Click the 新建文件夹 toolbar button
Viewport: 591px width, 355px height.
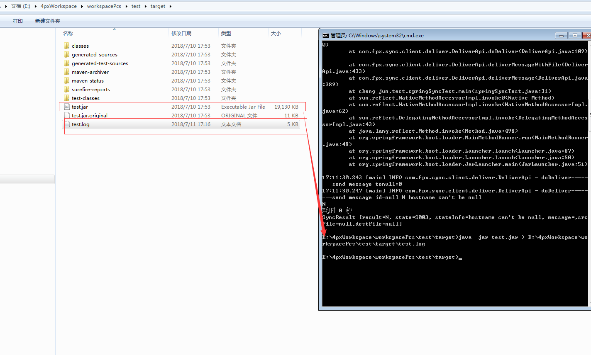click(x=48, y=21)
